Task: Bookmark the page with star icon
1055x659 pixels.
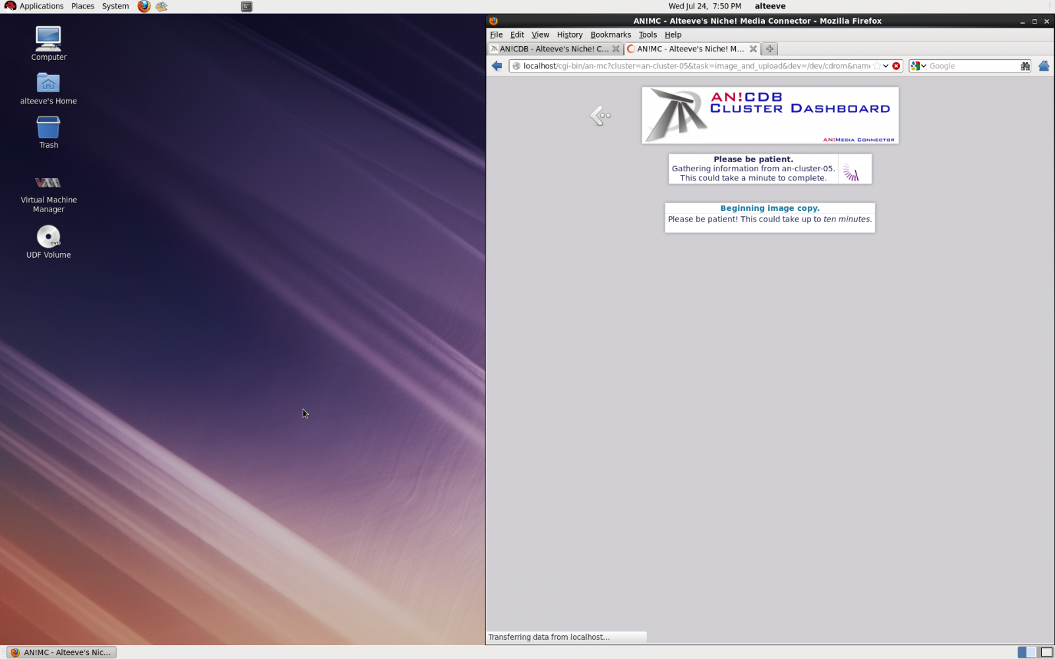Action: [x=876, y=66]
